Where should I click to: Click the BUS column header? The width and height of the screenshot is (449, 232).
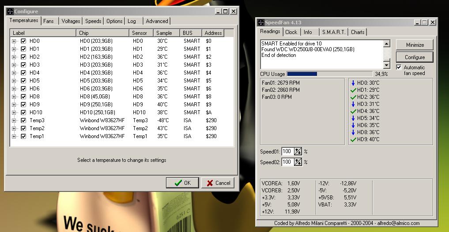click(191, 33)
